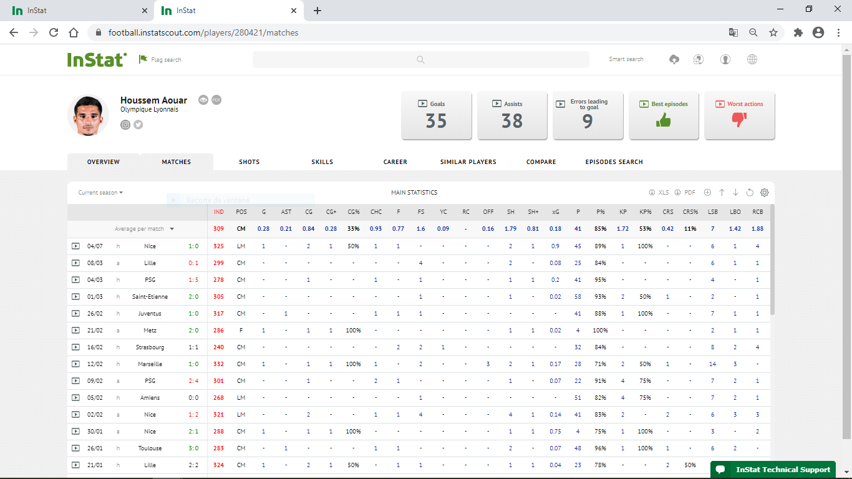Open table settings gear icon
The height and width of the screenshot is (479, 852).
[x=764, y=193]
